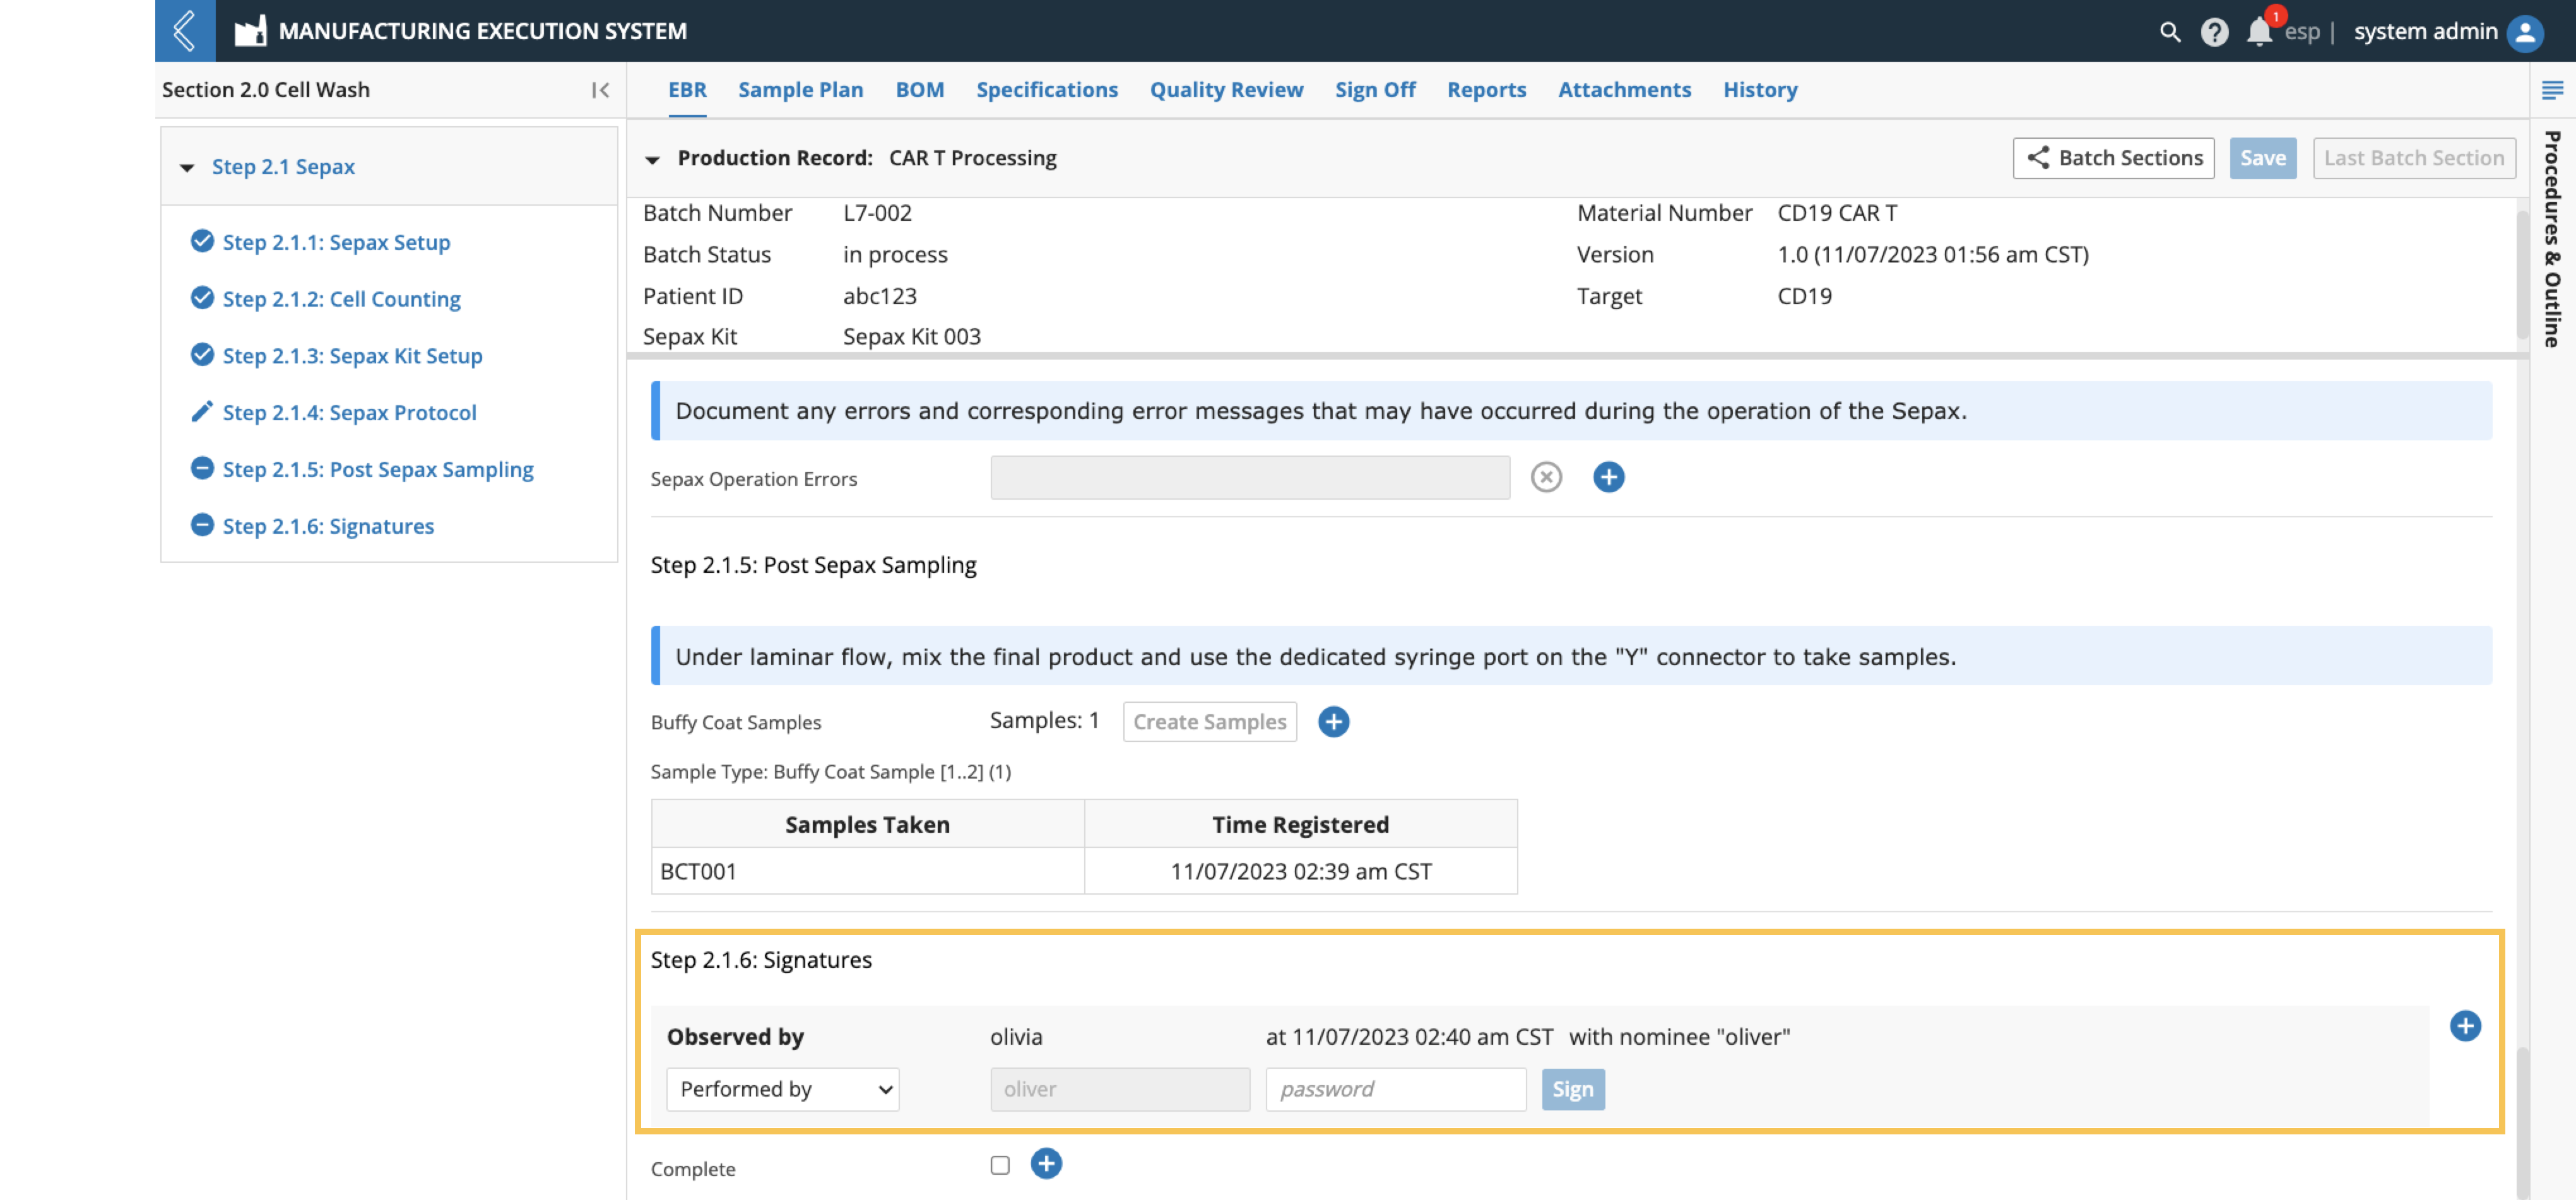2576x1200 pixels.
Task: Open Procedures & Outline list icon
Action: [2552, 90]
